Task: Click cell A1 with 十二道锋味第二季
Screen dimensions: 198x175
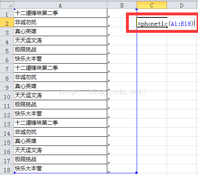Action: click(60, 13)
